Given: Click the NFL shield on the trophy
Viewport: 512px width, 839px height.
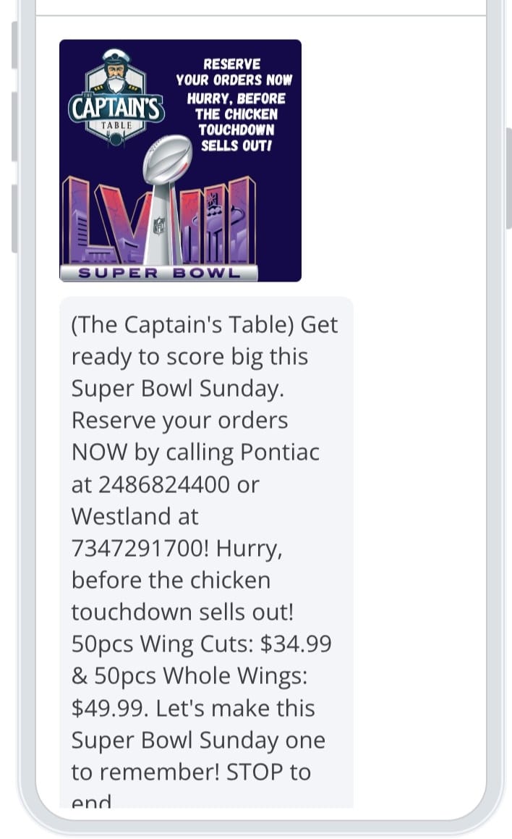Looking at the screenshot, I should 159,225.
